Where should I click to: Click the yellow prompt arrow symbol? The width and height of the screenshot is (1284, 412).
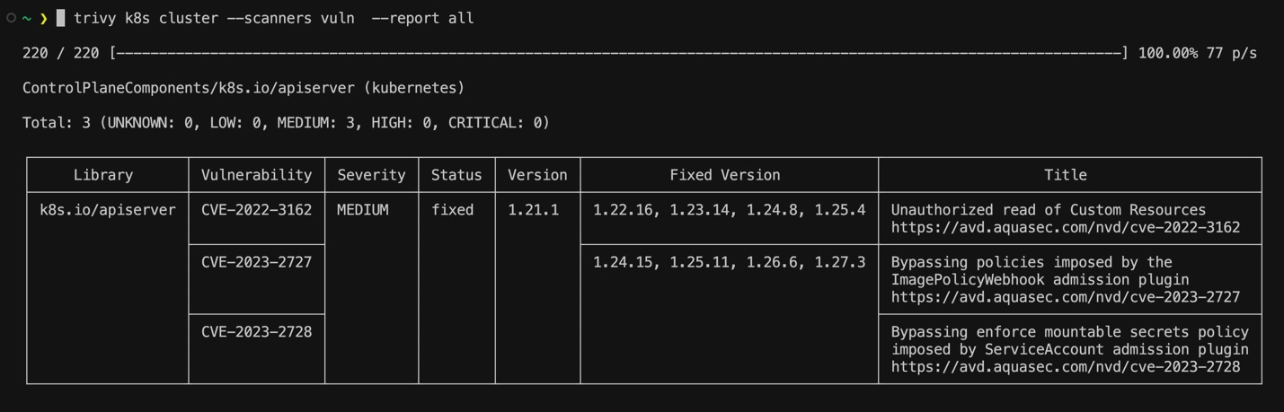pyautogui.click(x=43, y=18)
